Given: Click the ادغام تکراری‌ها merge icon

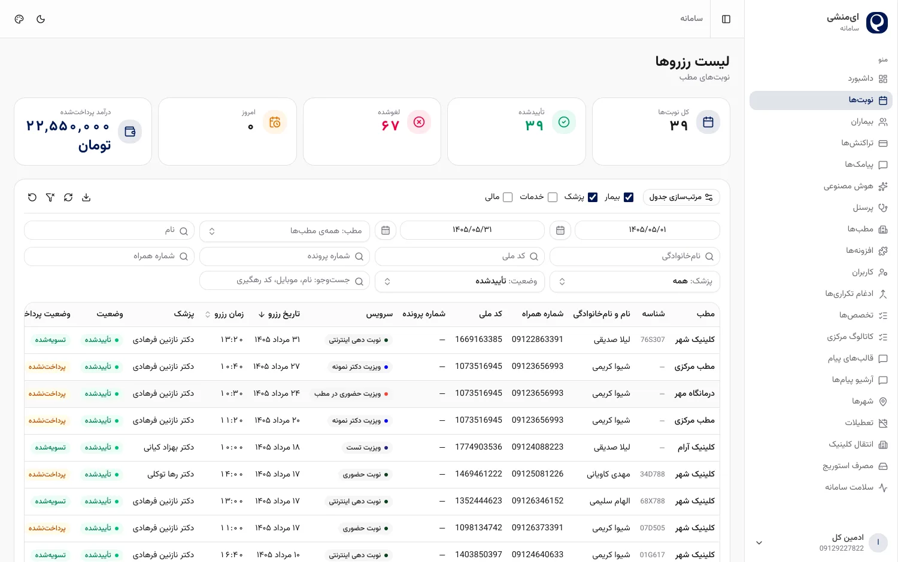Looking at the screenshot, I should pyautogui.click(x=883, y=294).
